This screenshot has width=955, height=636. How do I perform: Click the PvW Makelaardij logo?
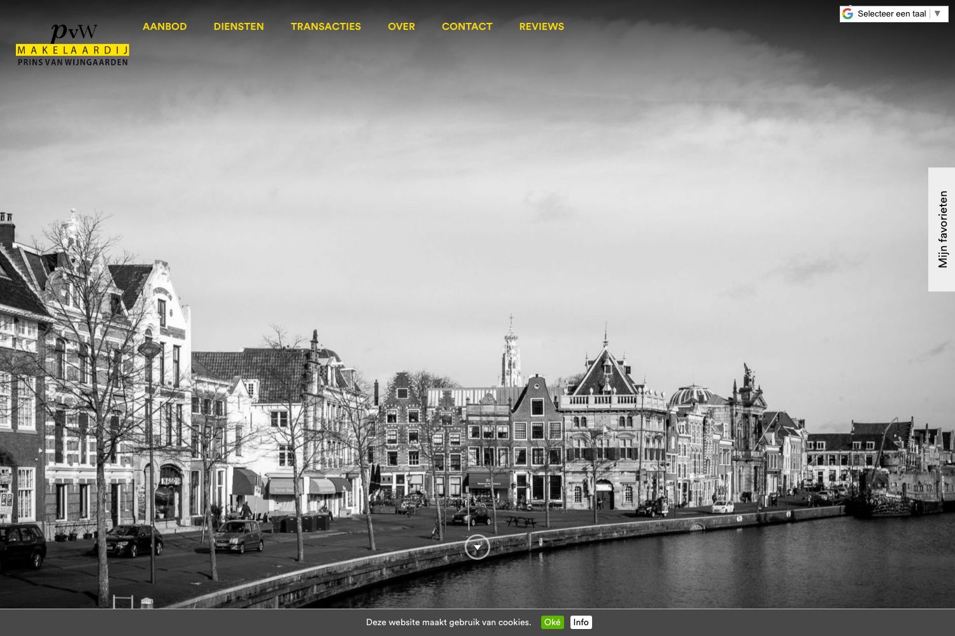(x=73, y=45)
